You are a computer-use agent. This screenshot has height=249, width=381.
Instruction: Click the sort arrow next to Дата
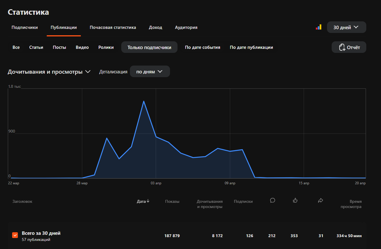148,201
